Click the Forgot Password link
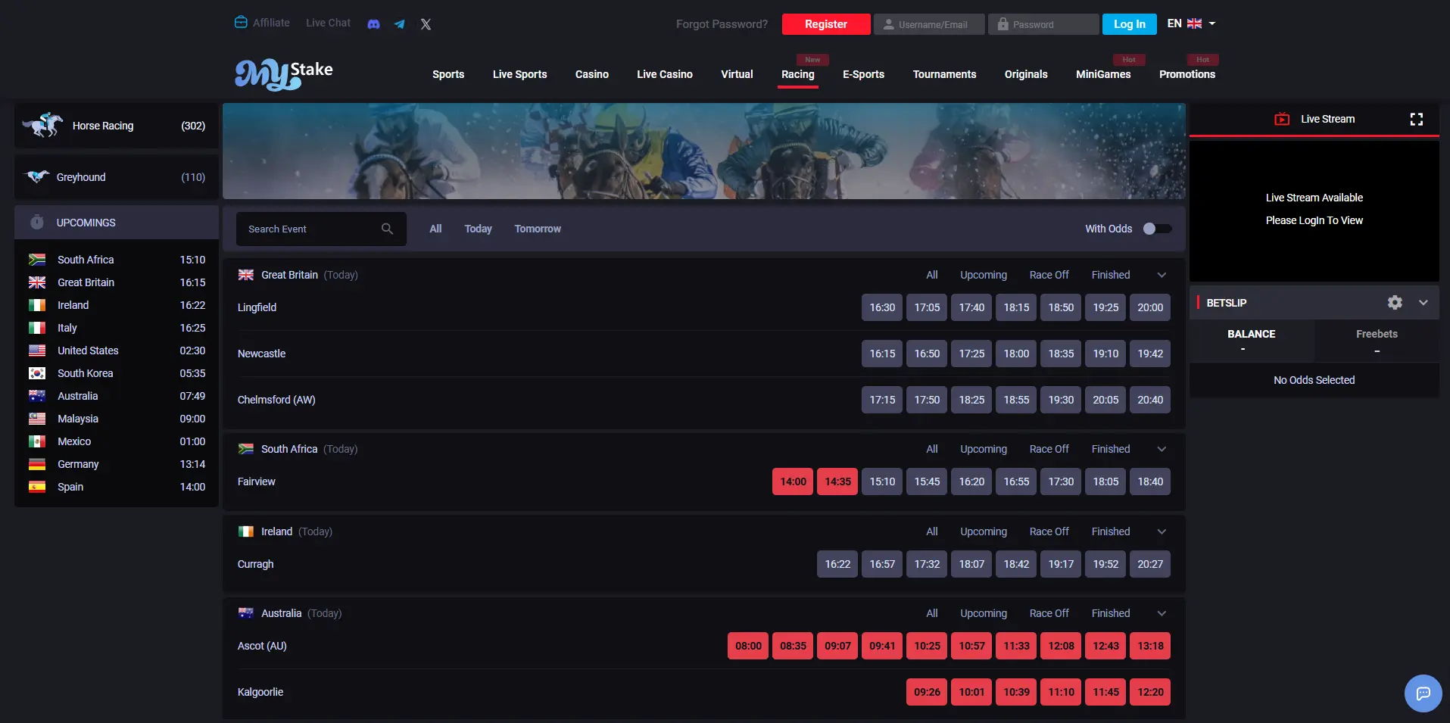Image resolution: width=1450 pixels, height=723 pixels. [721, 24]
